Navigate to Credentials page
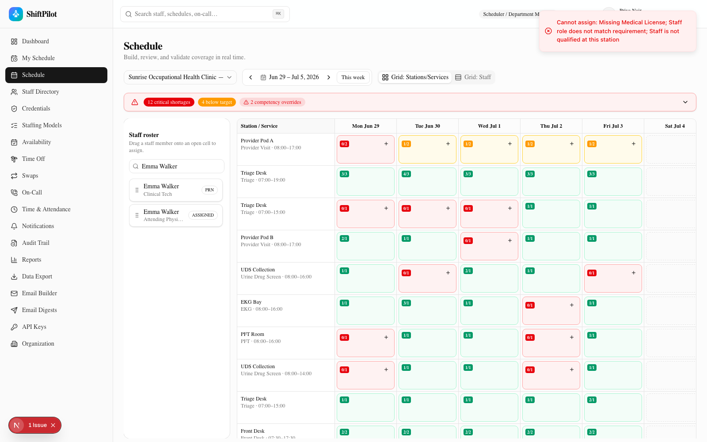 click(x=56, y=109)
